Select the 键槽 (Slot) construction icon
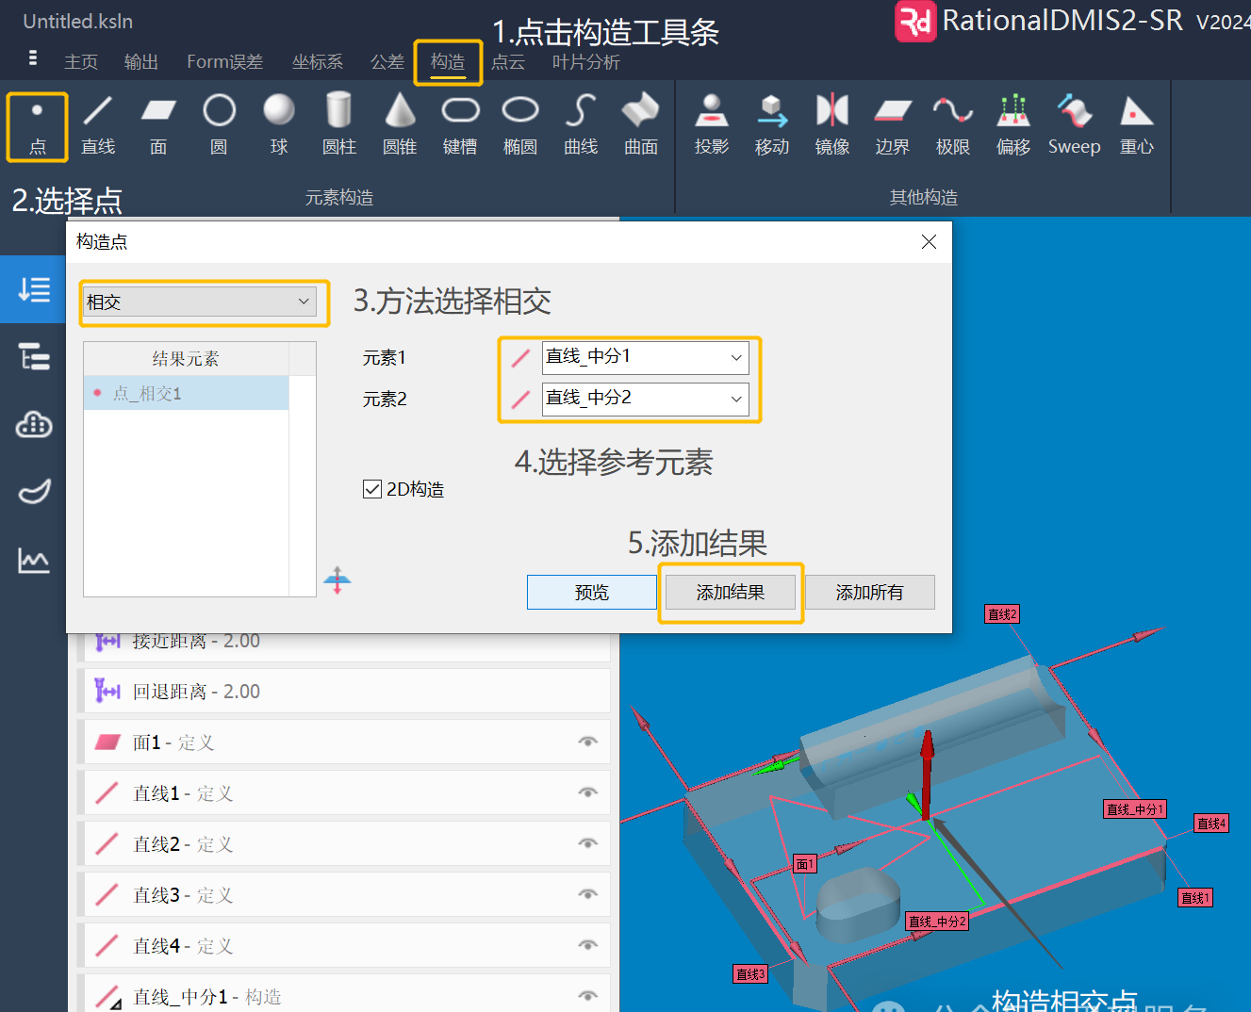 [459, 123]
